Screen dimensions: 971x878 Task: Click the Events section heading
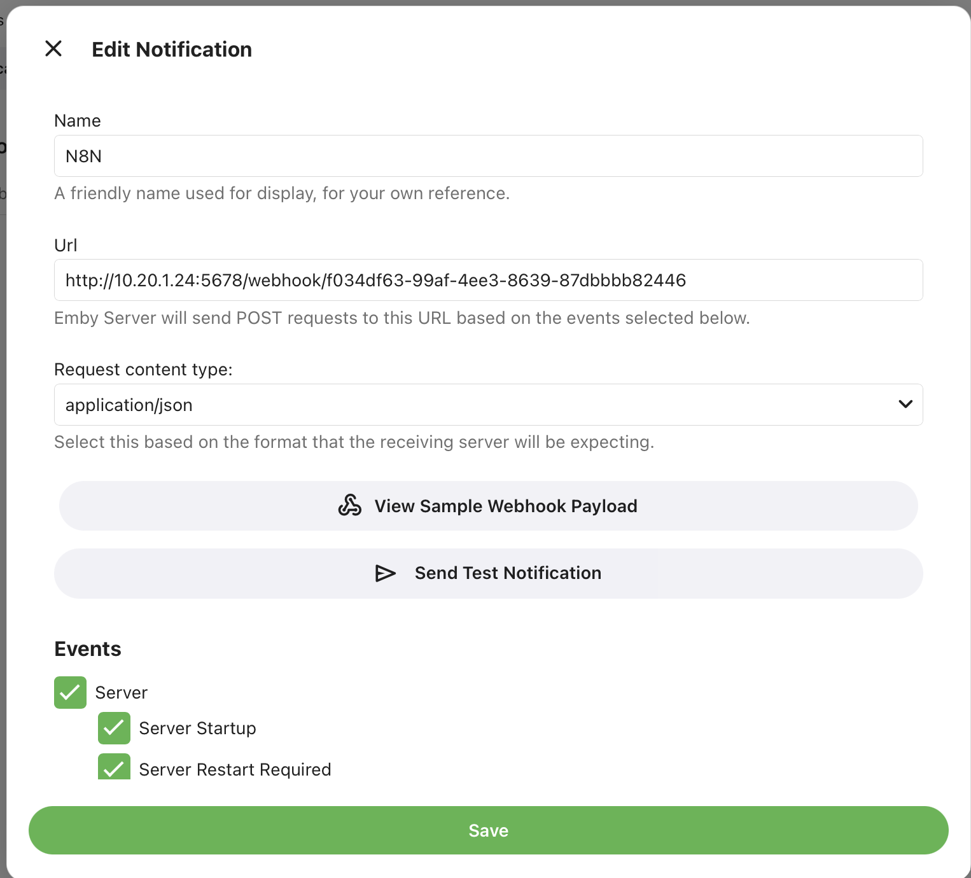[88, 649]
